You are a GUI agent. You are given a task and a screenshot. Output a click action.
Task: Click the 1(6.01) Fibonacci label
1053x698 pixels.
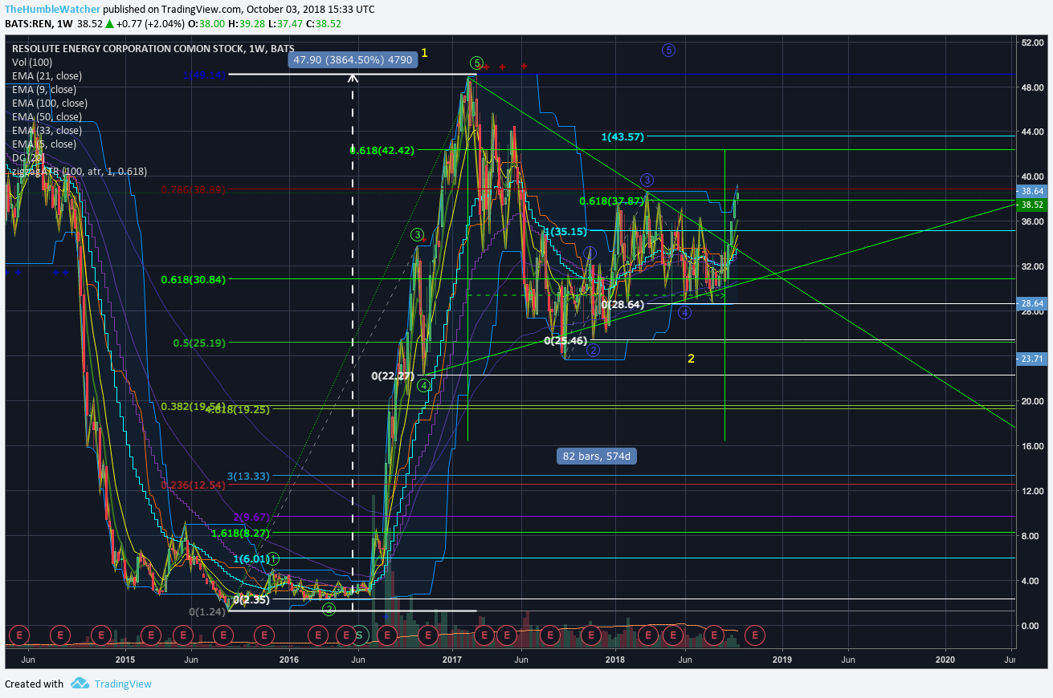click(250, 558)
